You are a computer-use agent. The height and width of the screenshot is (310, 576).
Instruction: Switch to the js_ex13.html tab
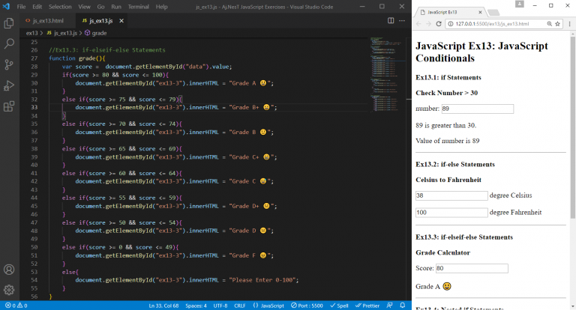48,21
